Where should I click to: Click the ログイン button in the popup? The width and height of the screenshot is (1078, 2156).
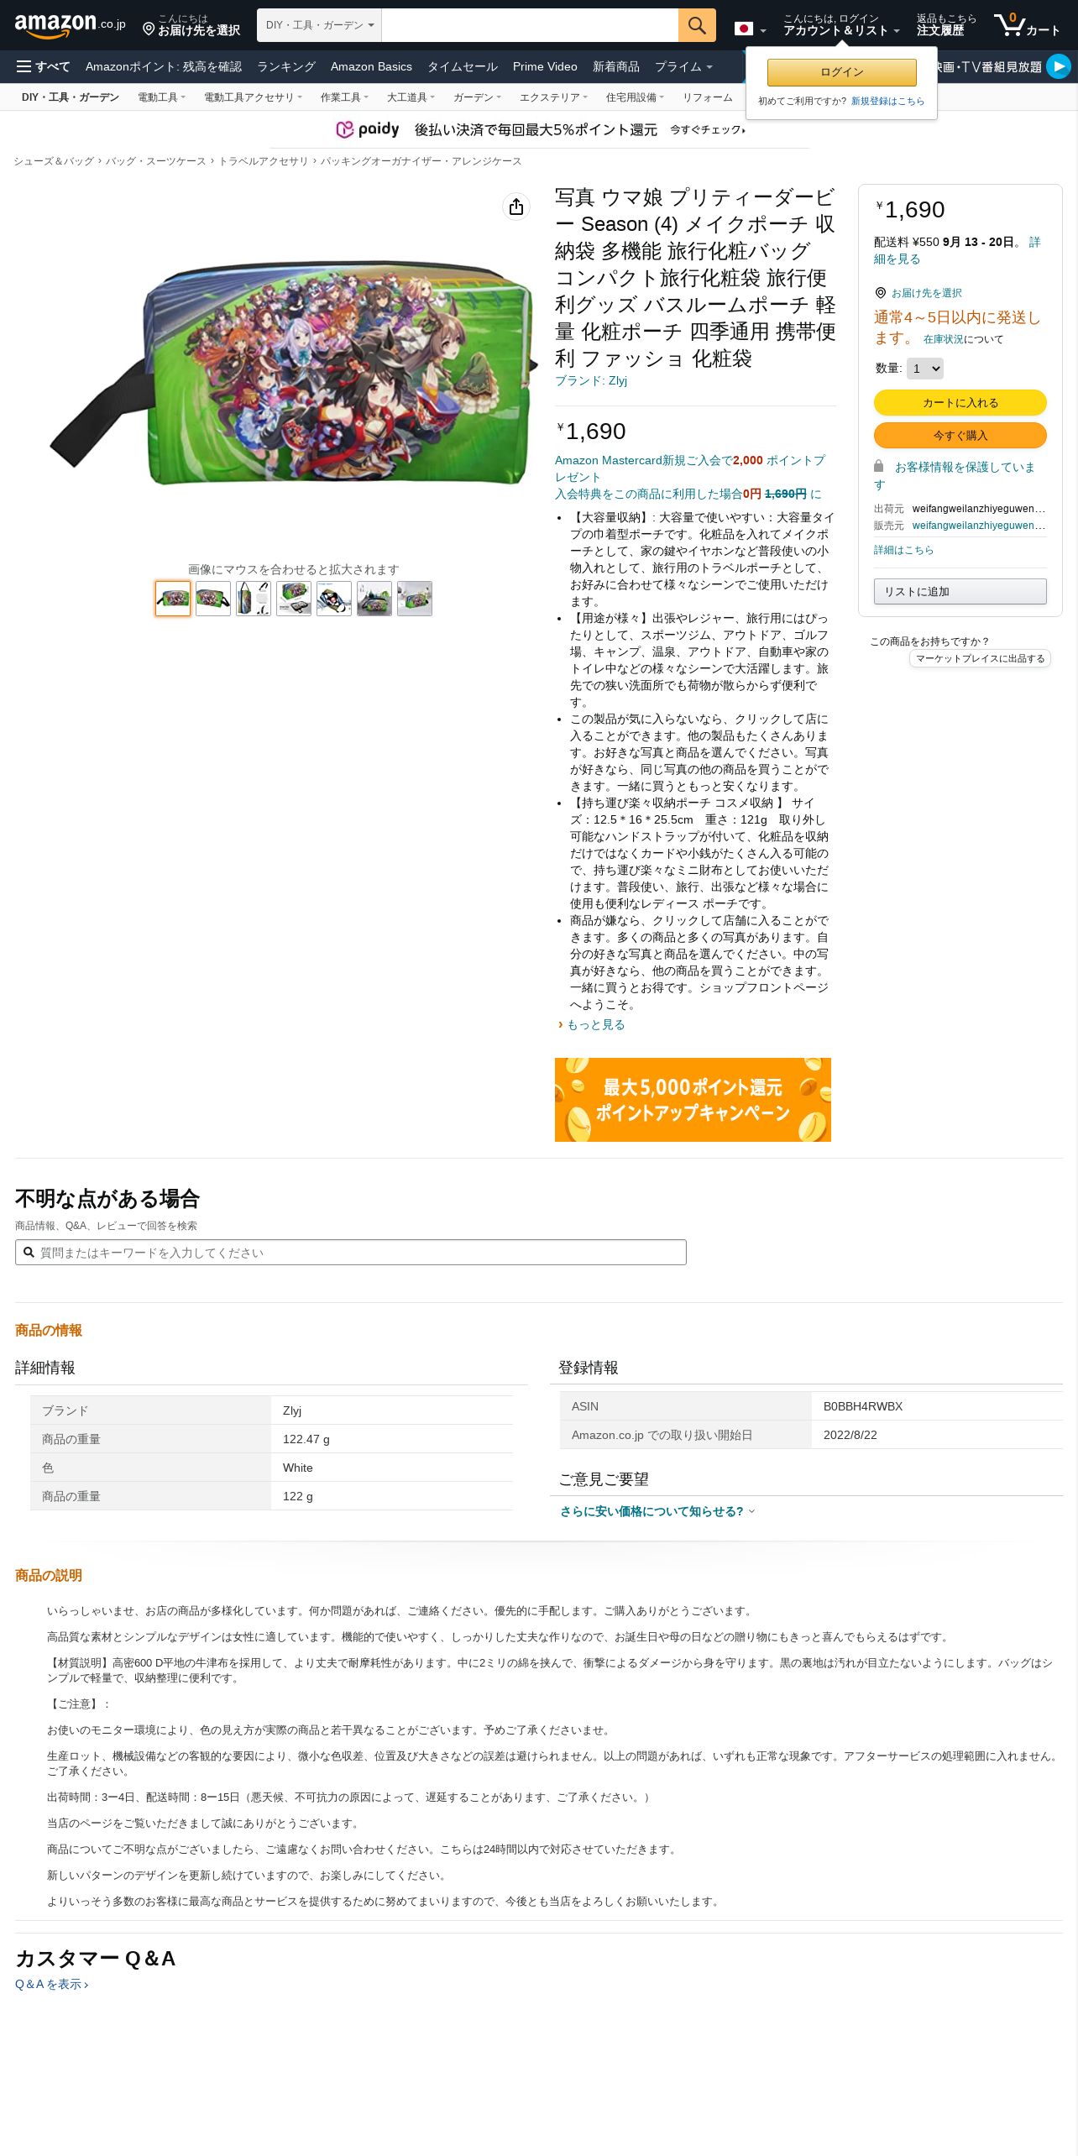pos(842,72)
